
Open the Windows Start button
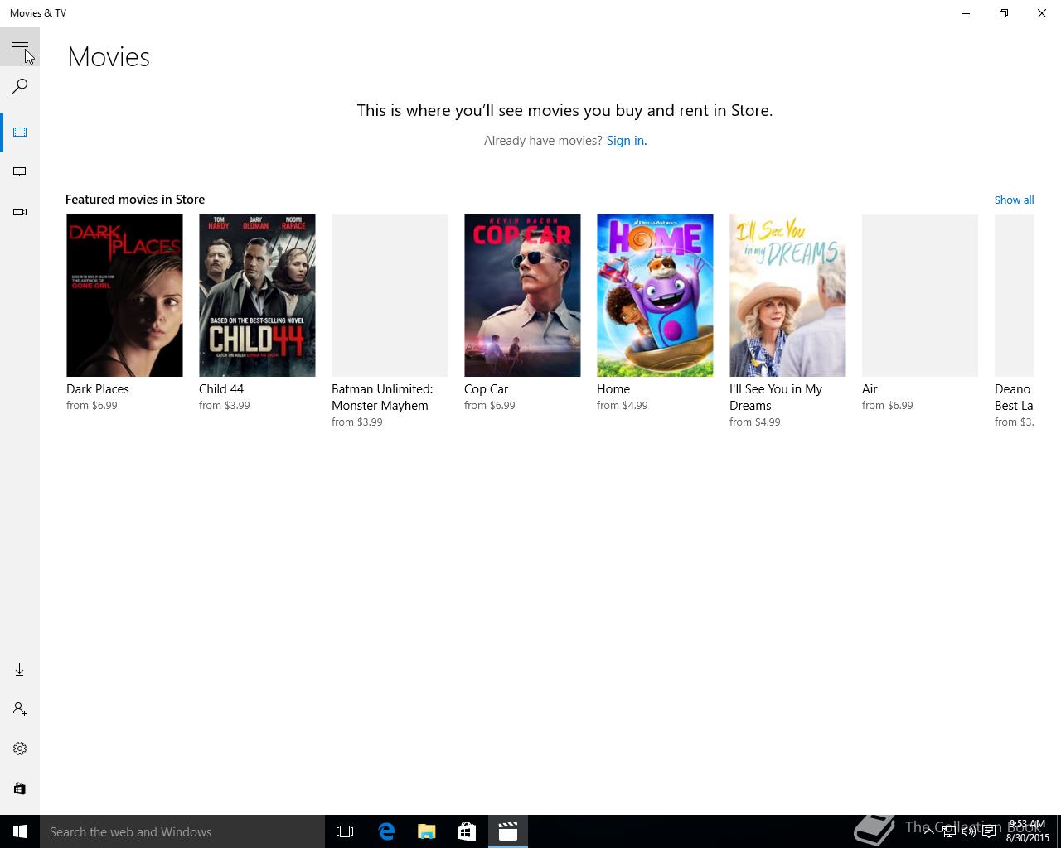click(x=20, y=831)
